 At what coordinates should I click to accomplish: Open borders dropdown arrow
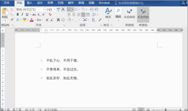click(80, 20)
